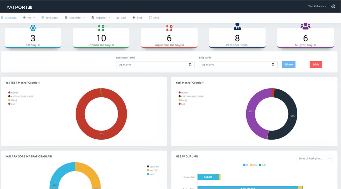The image size is (341, 189).
Task: Click the red Yapılacak Tur Sayısı route icon
Action: coord(169,28)
